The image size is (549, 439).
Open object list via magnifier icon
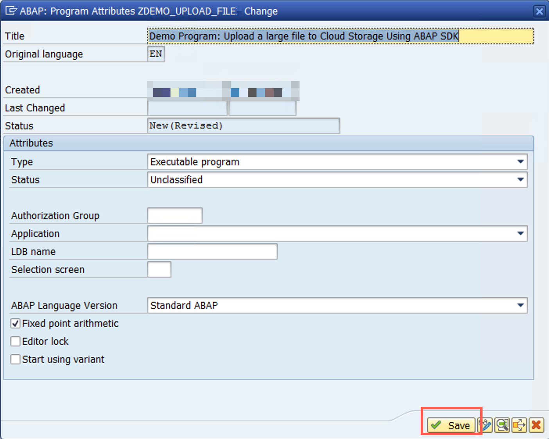pyautogui.click(x=502, y=425)
